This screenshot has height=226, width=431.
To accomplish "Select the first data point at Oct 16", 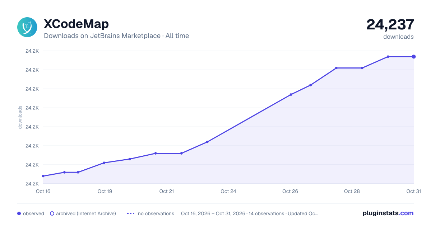I will [43, 176].
